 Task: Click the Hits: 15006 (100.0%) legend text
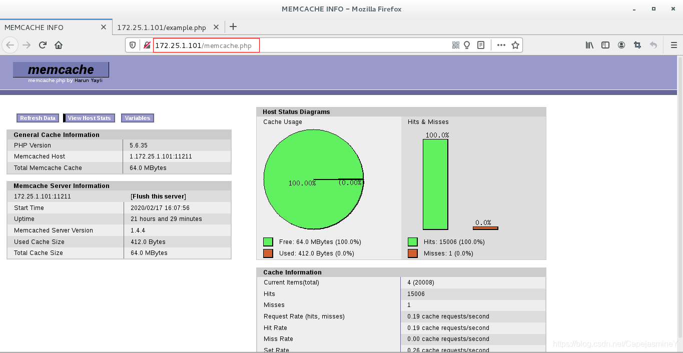pyautogui.click(x=454, y=242)
